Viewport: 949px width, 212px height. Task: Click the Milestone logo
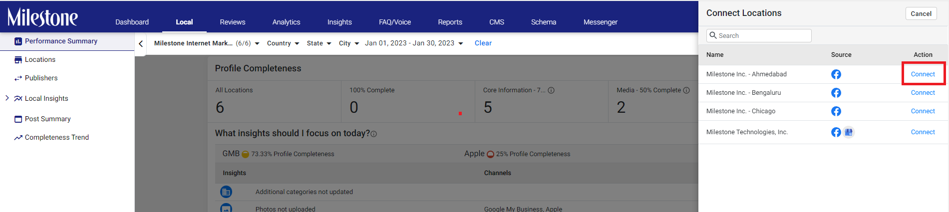pyautogui.click(x=42, y=17)
